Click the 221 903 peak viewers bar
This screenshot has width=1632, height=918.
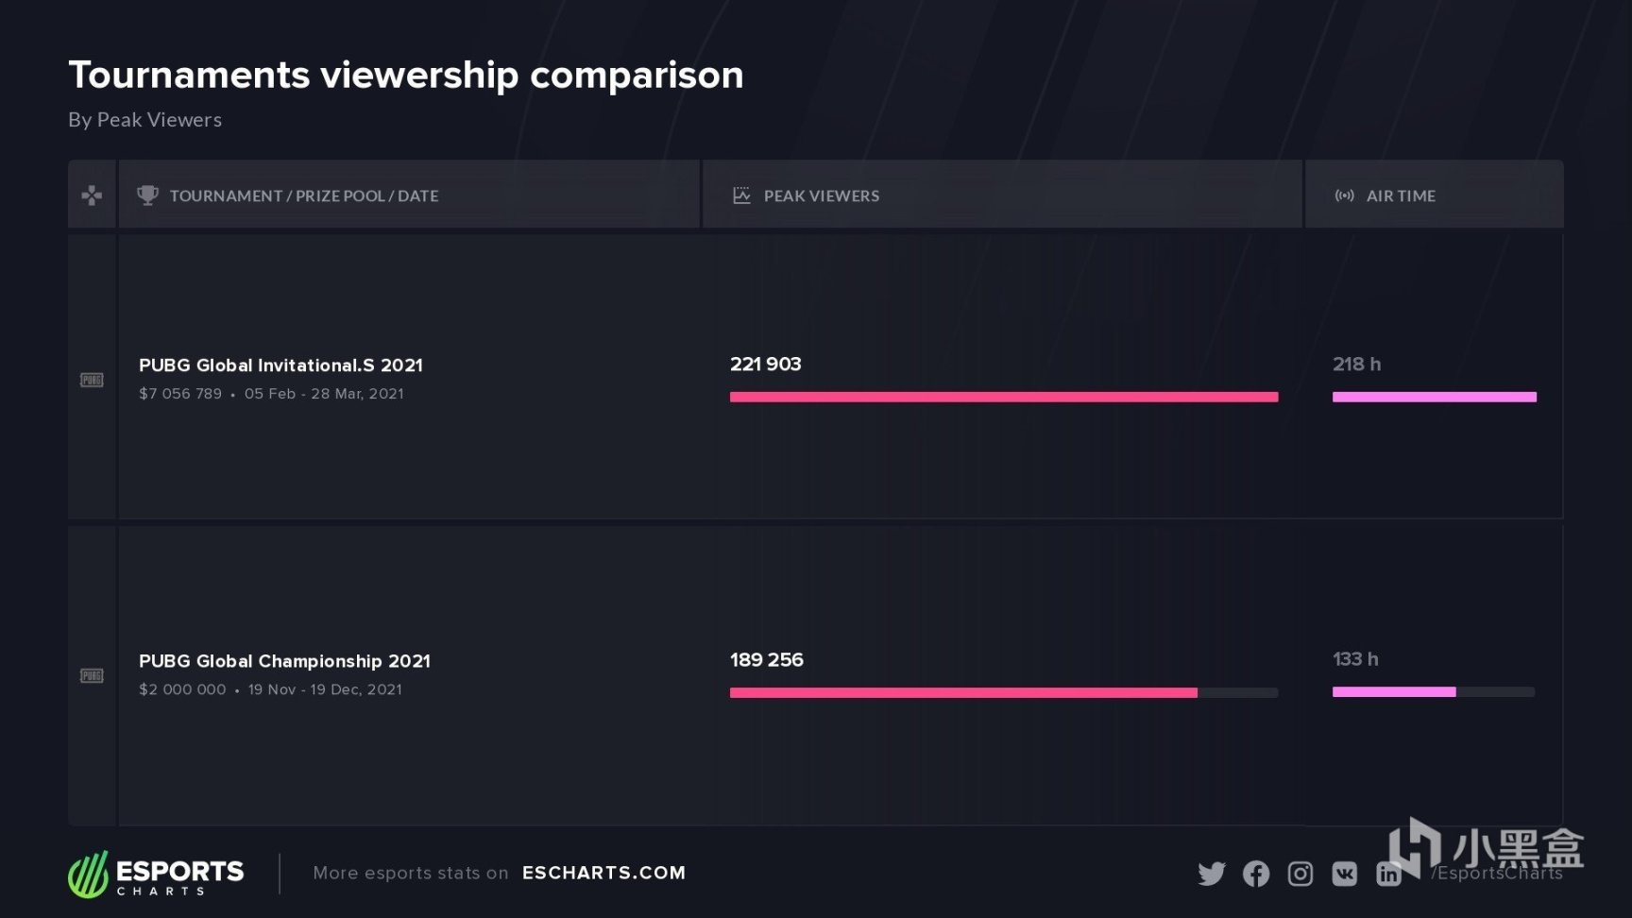click(x=1004, y=397)
